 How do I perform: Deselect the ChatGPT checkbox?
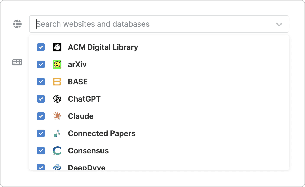pyautogui.click(x=41, y=99)
